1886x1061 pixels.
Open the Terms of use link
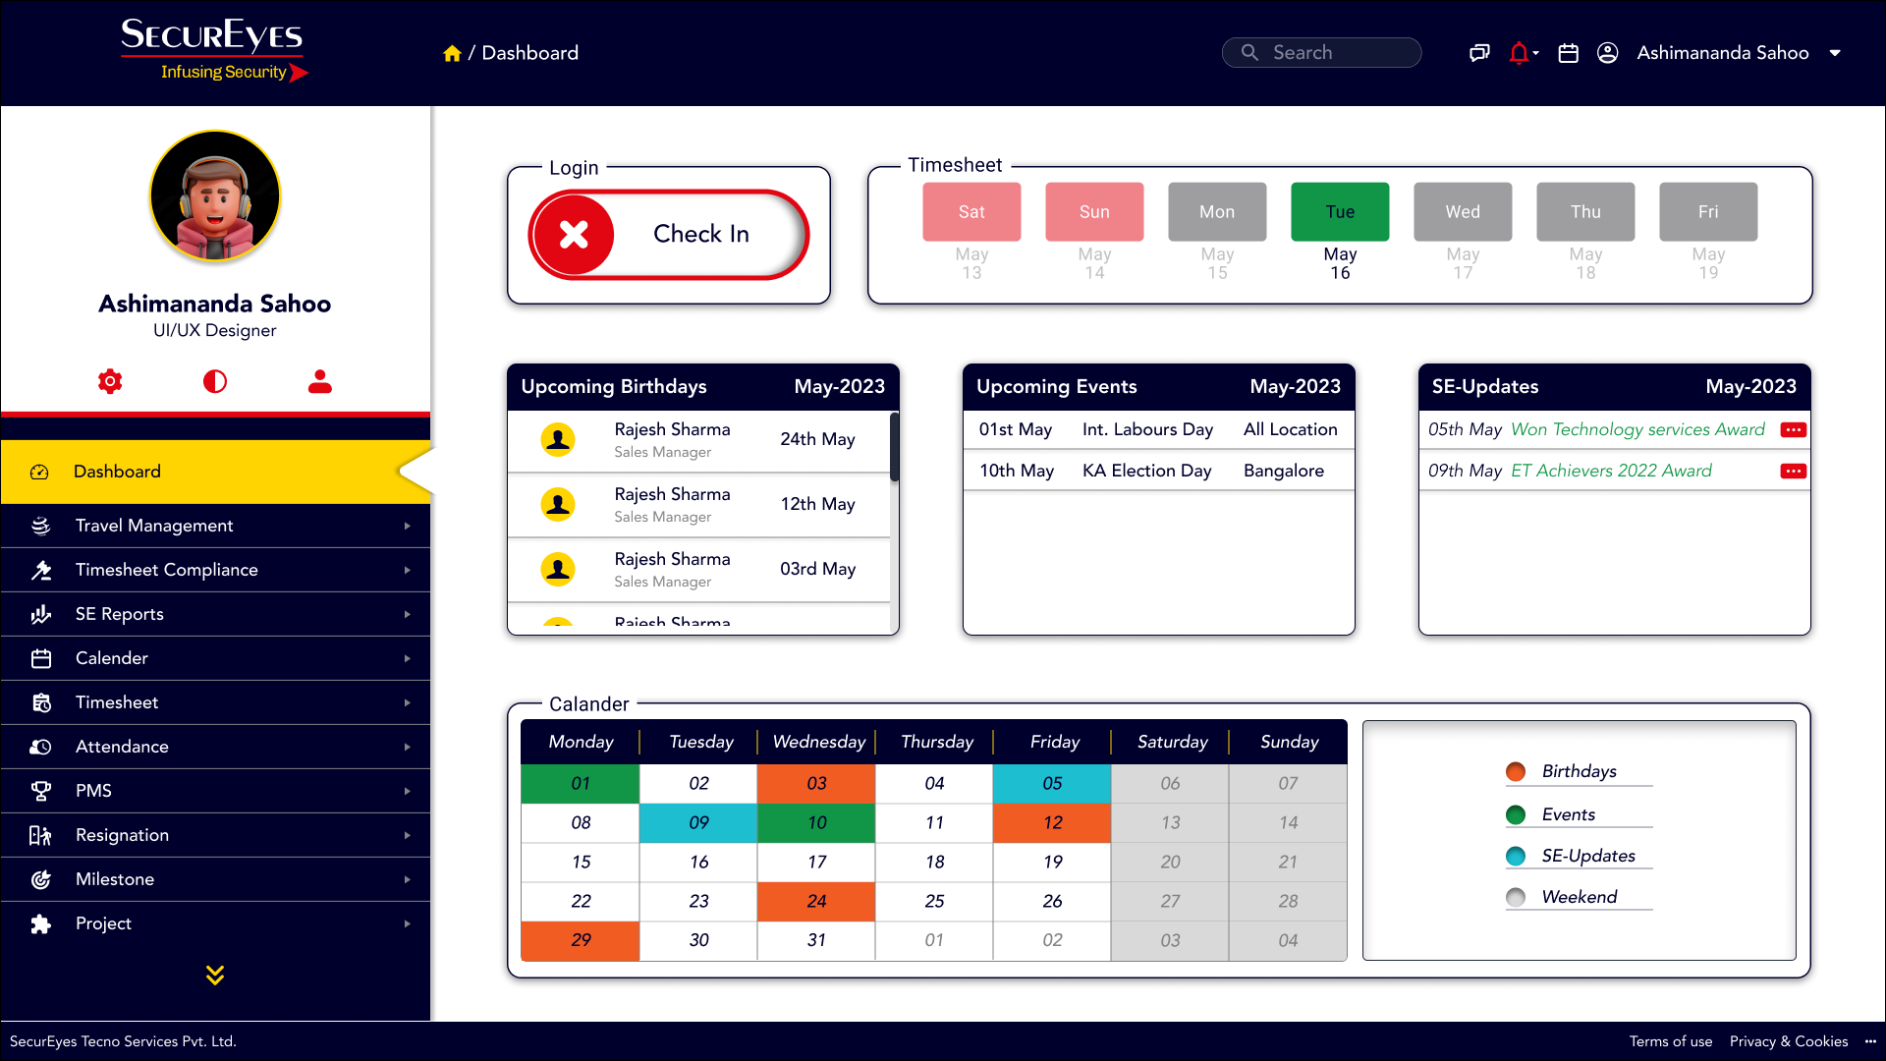[x=1670, y=1041]
